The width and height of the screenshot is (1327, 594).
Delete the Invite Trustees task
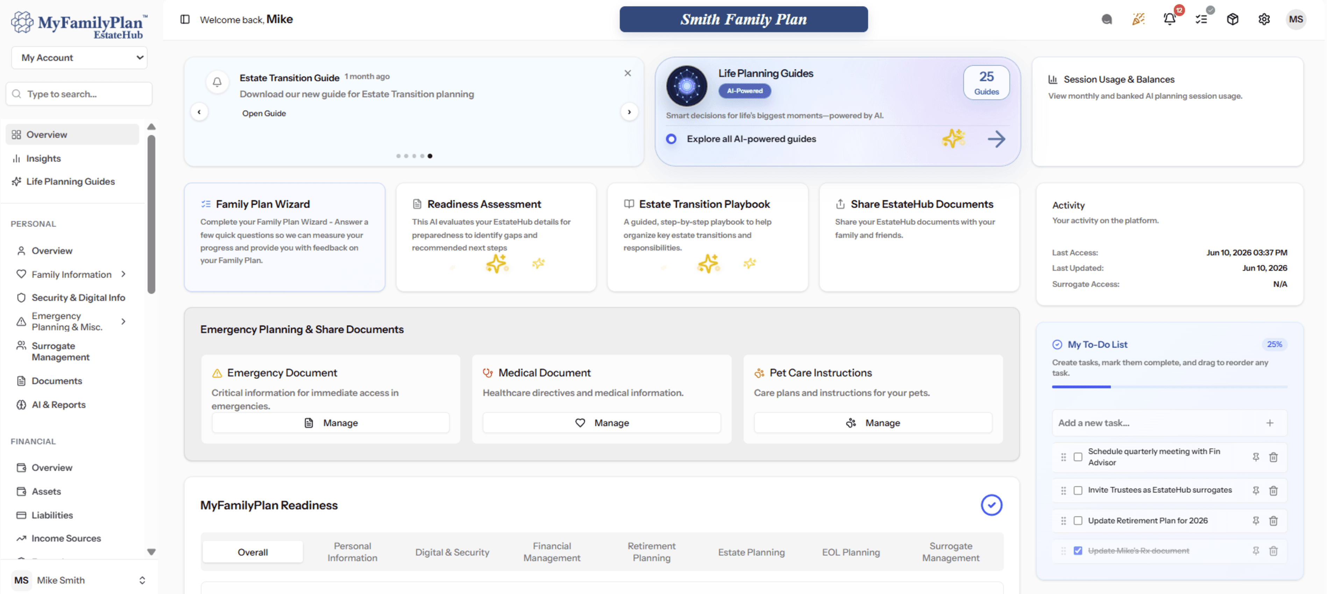pos(1273,490)
